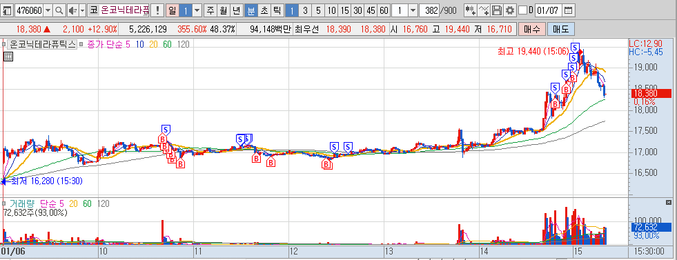Open chart settings gear icon
The height and width of the screenshot is (260, 677).
pyautogui.click(x=511, y=10)
